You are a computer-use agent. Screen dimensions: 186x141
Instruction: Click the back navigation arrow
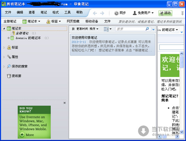pyautogui.click(x=95, y=13)
